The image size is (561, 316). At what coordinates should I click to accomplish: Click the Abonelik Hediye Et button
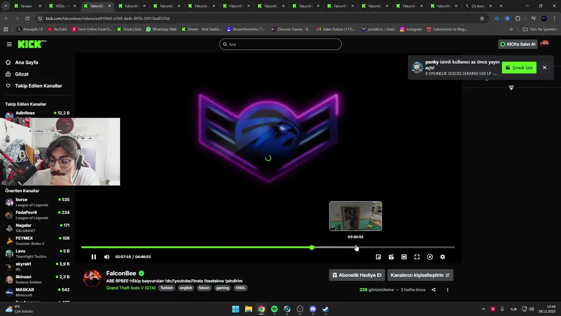click(x=357, y=275)
